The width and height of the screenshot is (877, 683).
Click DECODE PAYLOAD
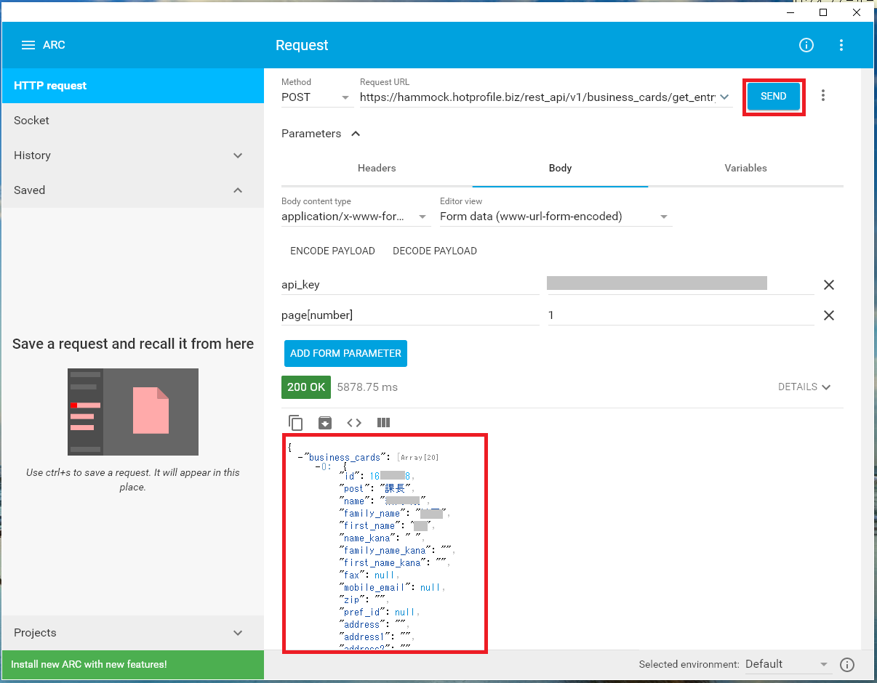(x=435, y=251)
